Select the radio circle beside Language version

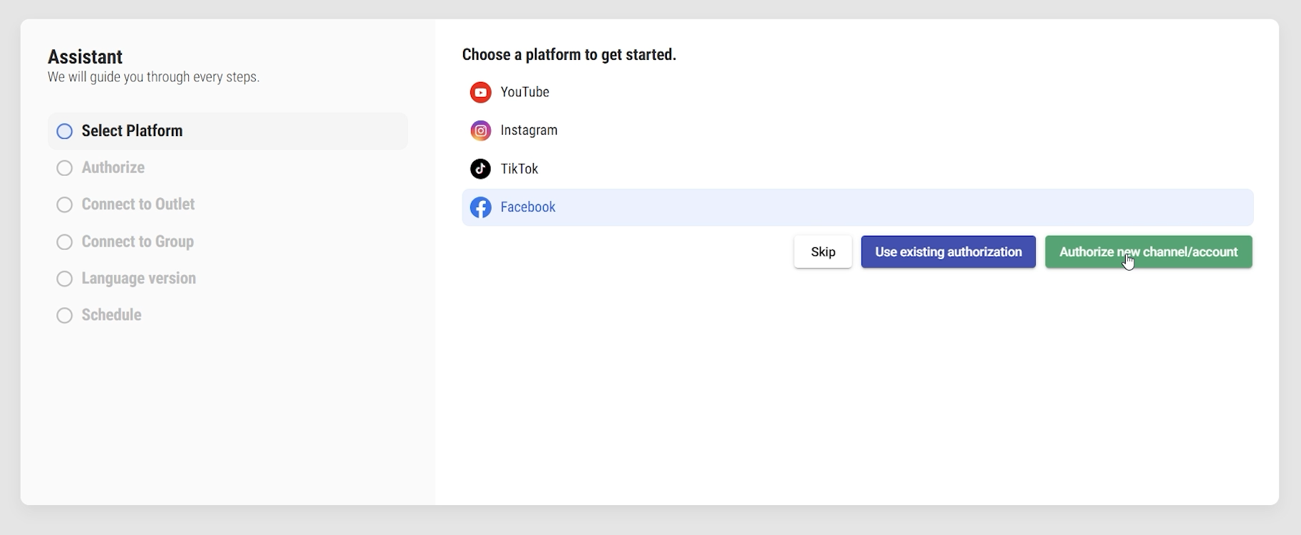click(x=65, y=279)
